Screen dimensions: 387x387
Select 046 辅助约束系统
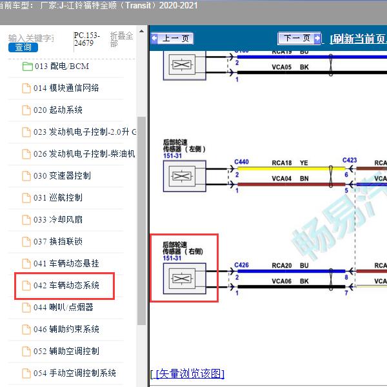tap(66, 330)
